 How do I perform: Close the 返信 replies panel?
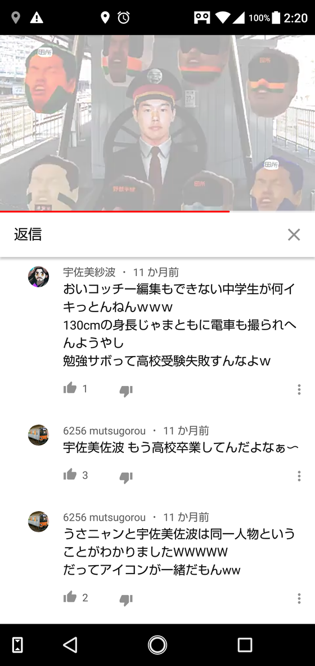coord(294,234)
